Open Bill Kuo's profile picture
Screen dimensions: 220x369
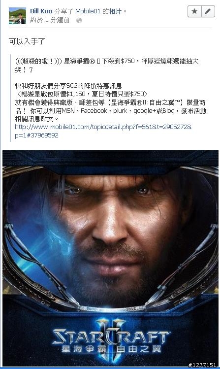point(17,16)
